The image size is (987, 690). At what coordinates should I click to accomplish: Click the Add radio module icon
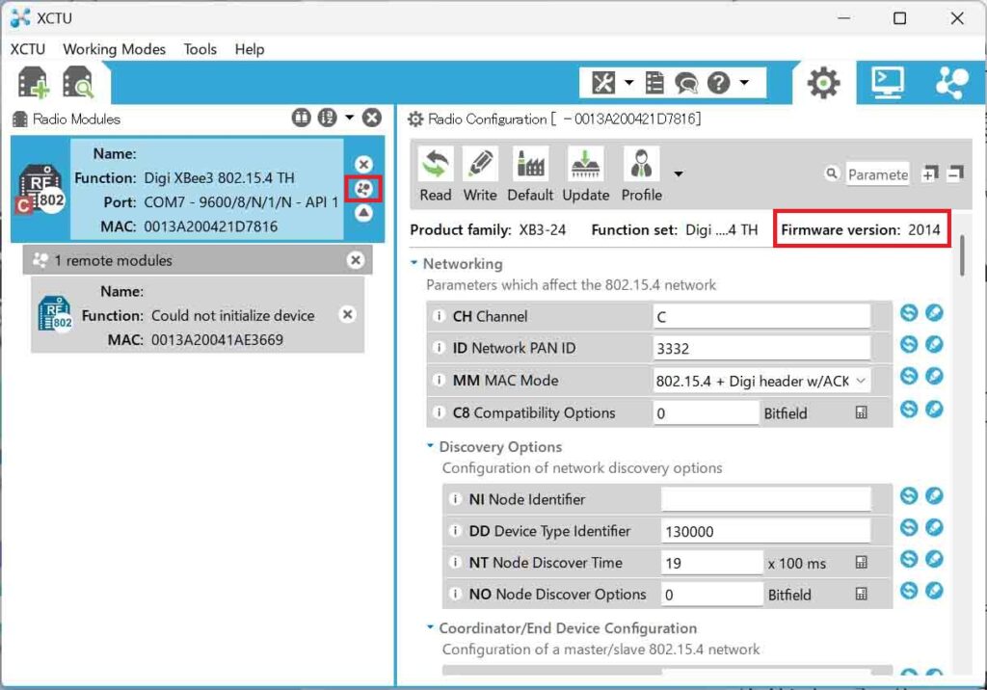(x=33, y=83)
